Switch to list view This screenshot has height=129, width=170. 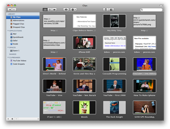pyautogui.click(x=50, y=10)
